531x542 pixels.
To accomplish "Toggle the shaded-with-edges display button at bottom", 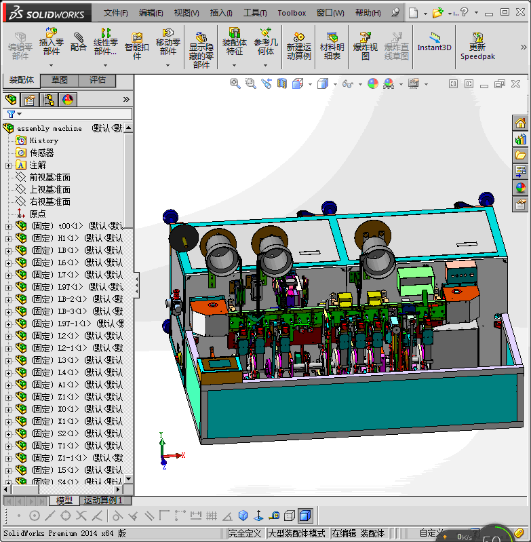I will [304, 516].
